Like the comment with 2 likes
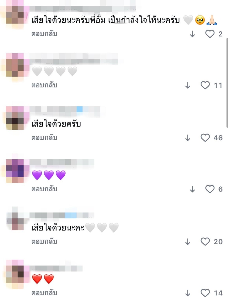230x300 pixels. click(210, 34)
